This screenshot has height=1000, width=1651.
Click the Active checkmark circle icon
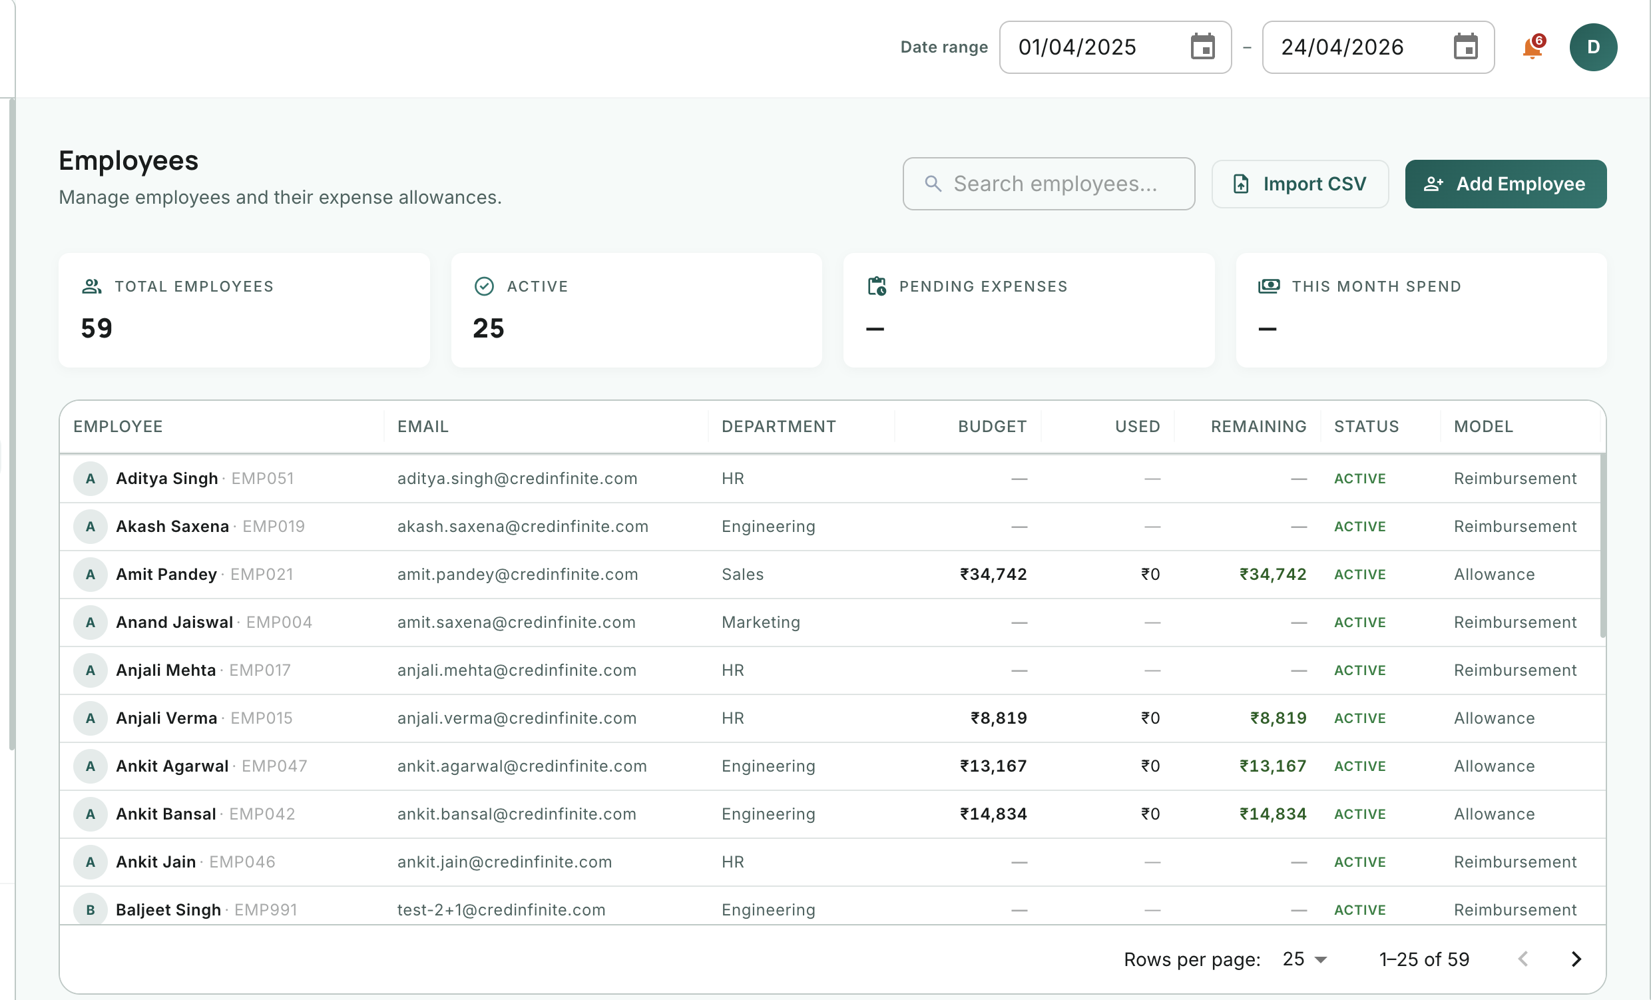(484, 286)
